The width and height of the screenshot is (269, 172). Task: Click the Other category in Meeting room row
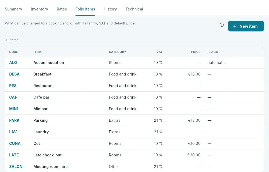114,167
